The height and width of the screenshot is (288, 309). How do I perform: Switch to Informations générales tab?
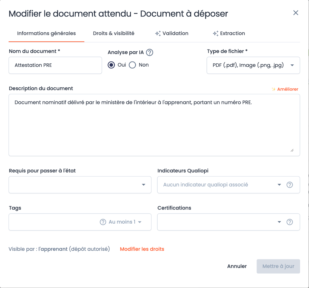(46, 33)
